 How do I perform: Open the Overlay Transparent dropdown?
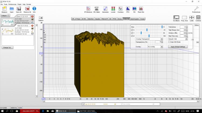pyautogui.click(x=149, y=39)
